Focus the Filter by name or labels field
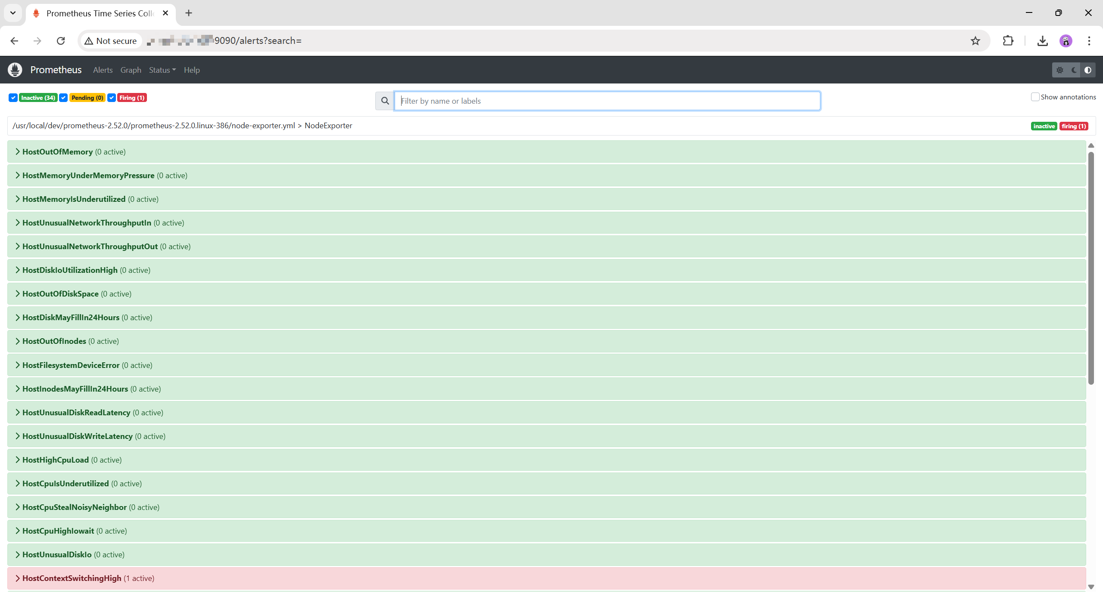Screen dimensions: 1103x593 (607, 101)
